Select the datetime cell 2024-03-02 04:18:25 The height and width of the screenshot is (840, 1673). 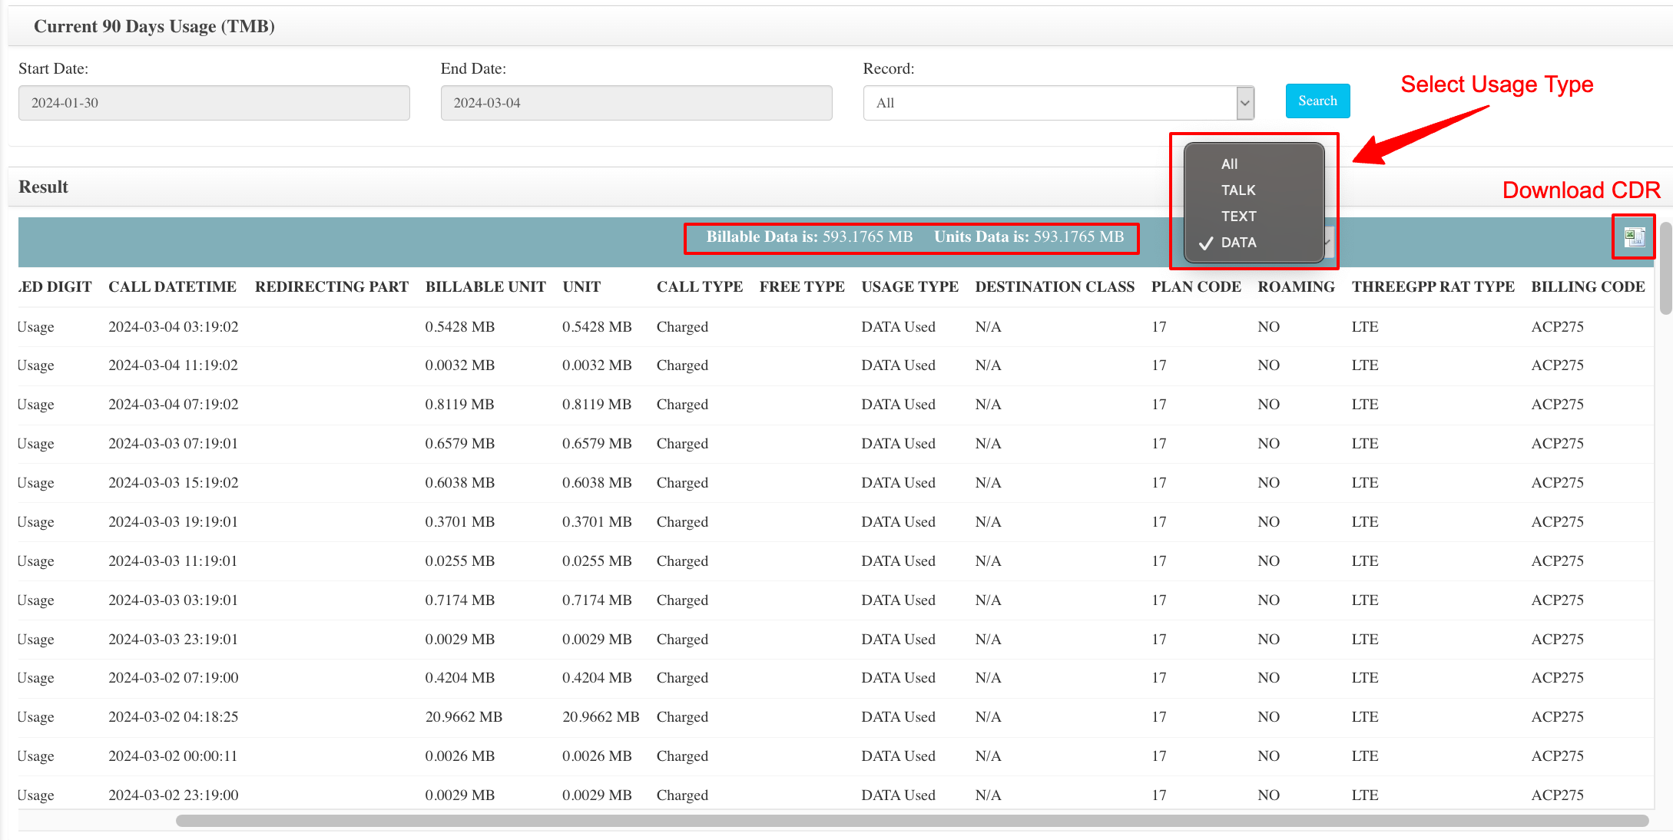point(174,716)
